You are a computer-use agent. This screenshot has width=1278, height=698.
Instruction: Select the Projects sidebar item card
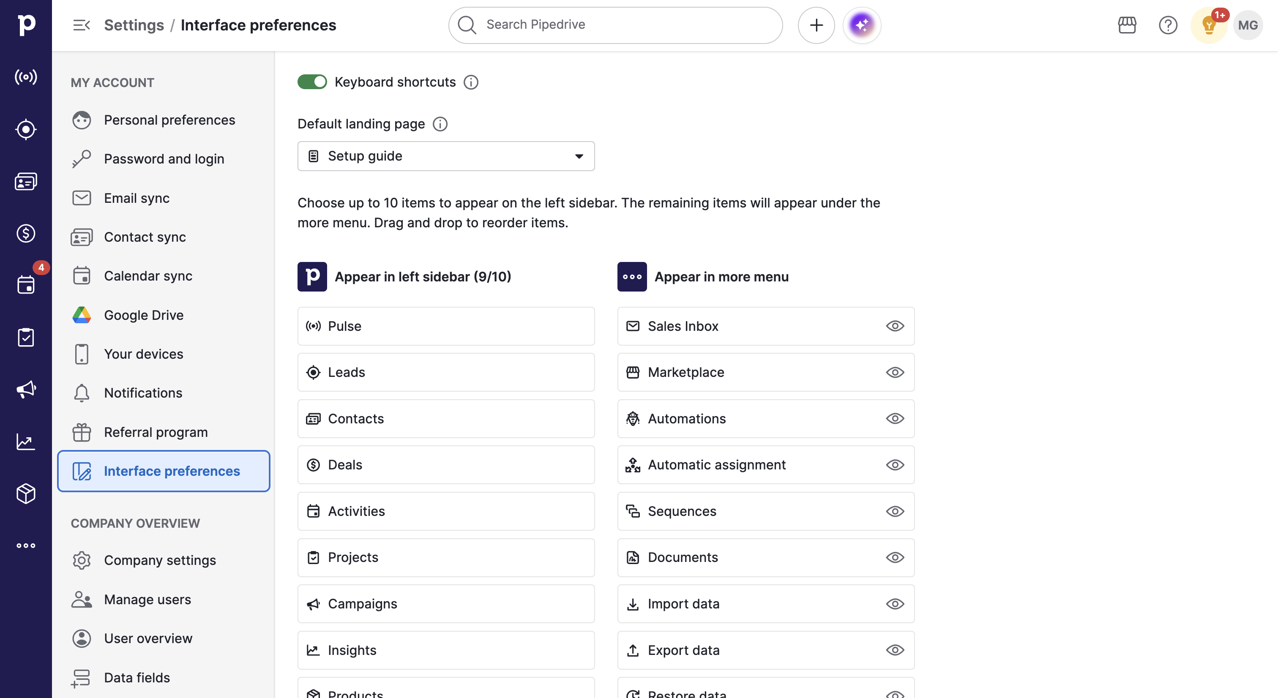click(x=446, y=558)
